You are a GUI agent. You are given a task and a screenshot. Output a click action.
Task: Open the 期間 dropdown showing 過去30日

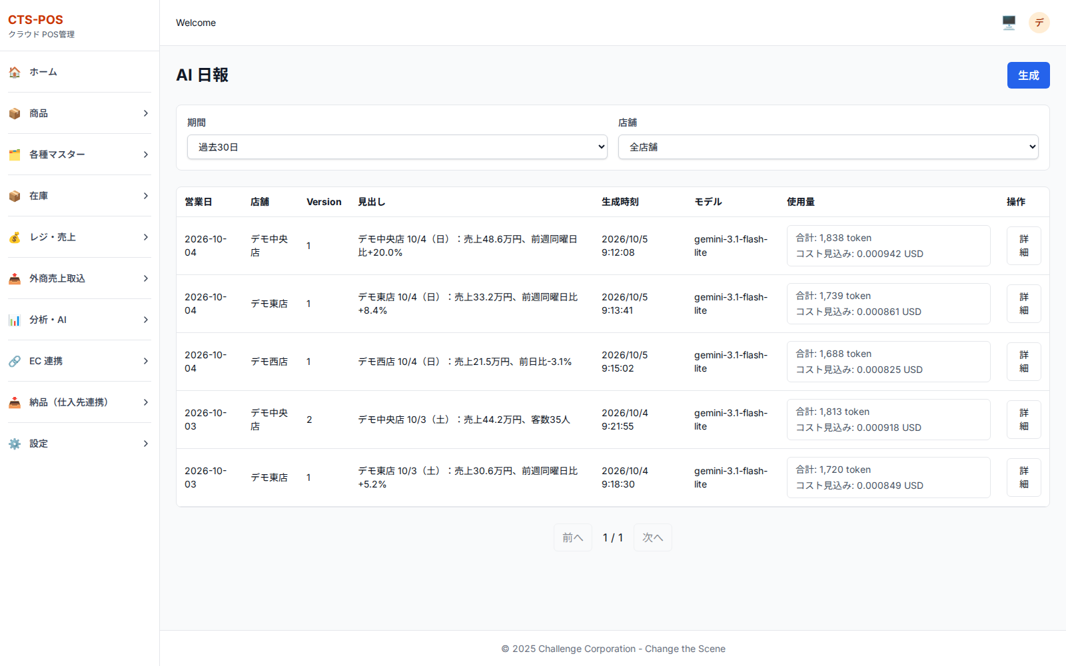(397, 147)
